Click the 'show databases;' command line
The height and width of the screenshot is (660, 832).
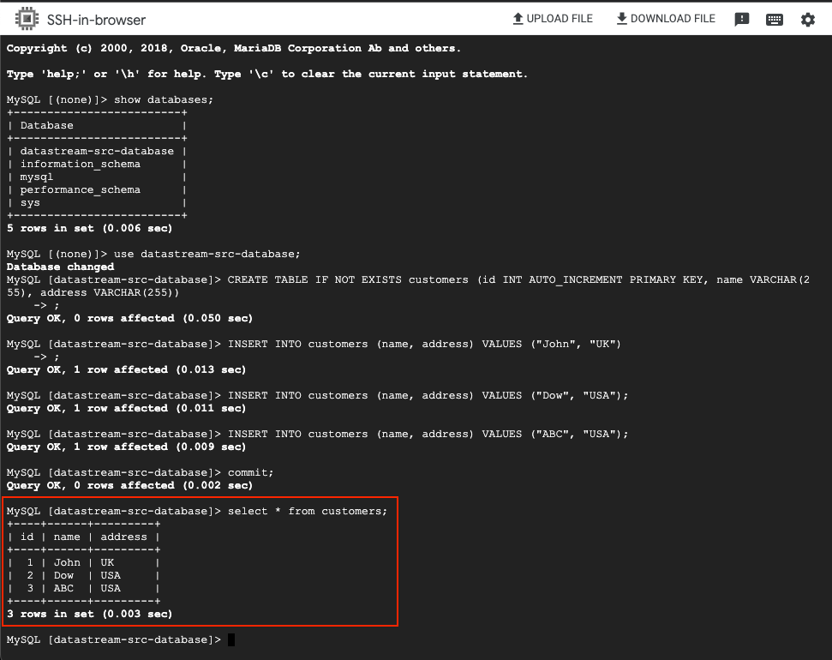[x=164, y=99]
